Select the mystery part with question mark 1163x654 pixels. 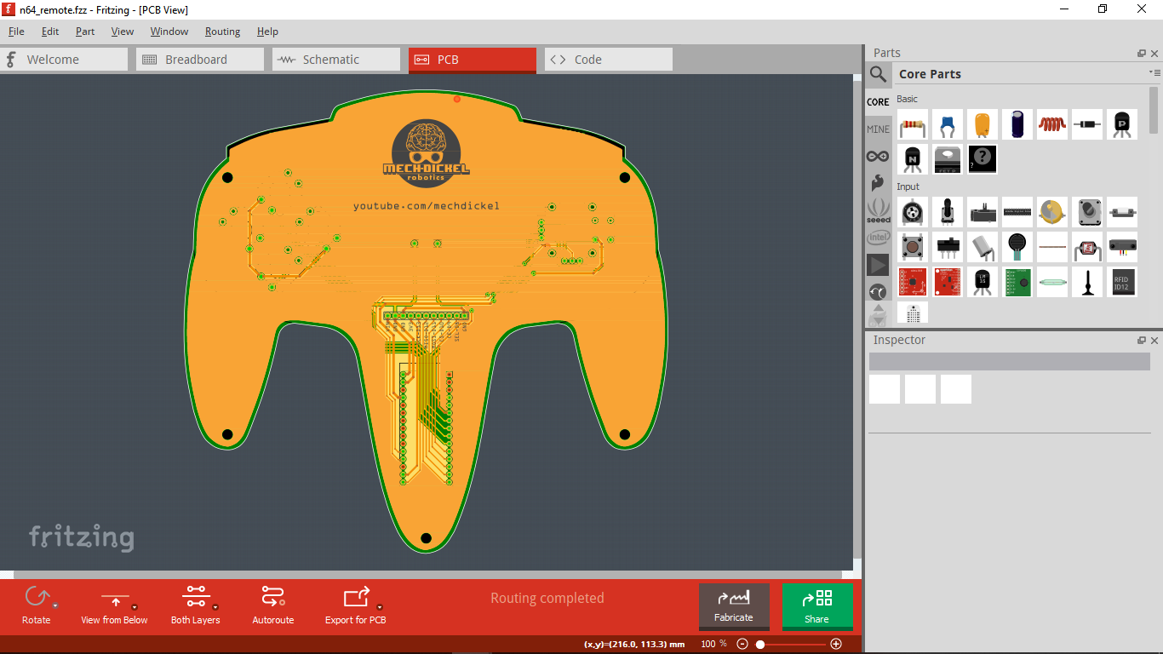pyautogui.click(x=983, y=159)
